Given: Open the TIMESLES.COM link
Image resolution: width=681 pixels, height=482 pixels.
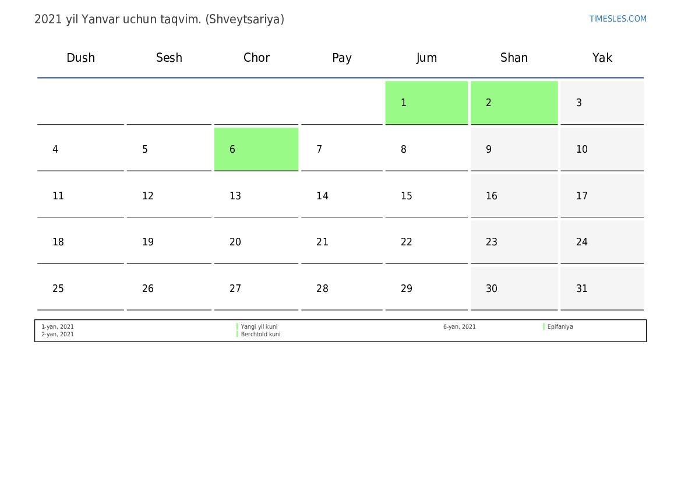Looking at the screenshot, I should click(x=618, y=19).
